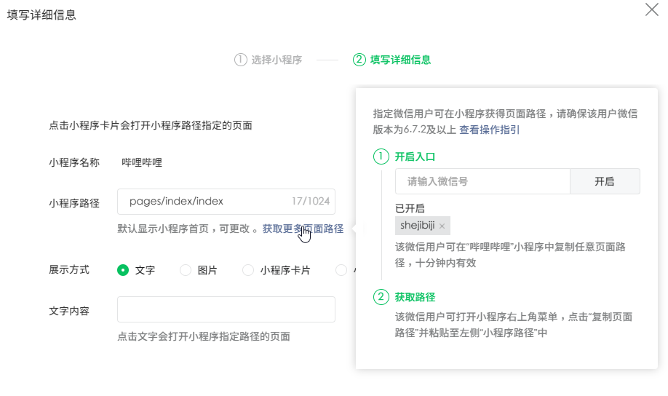
Task: Click circled 2 beside 获取路径
Action: point(381,297)
